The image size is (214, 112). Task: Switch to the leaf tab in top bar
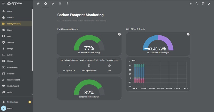53,4
